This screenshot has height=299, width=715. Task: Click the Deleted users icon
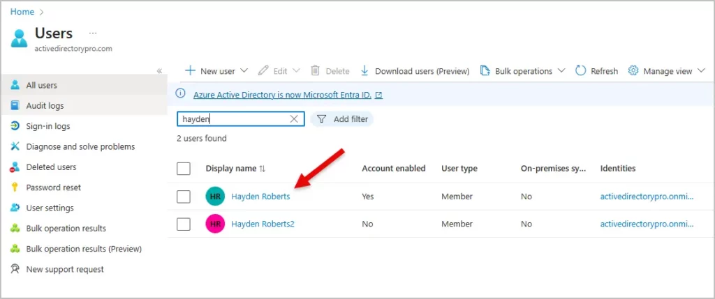pyautogui.click(x=15, y=167)
